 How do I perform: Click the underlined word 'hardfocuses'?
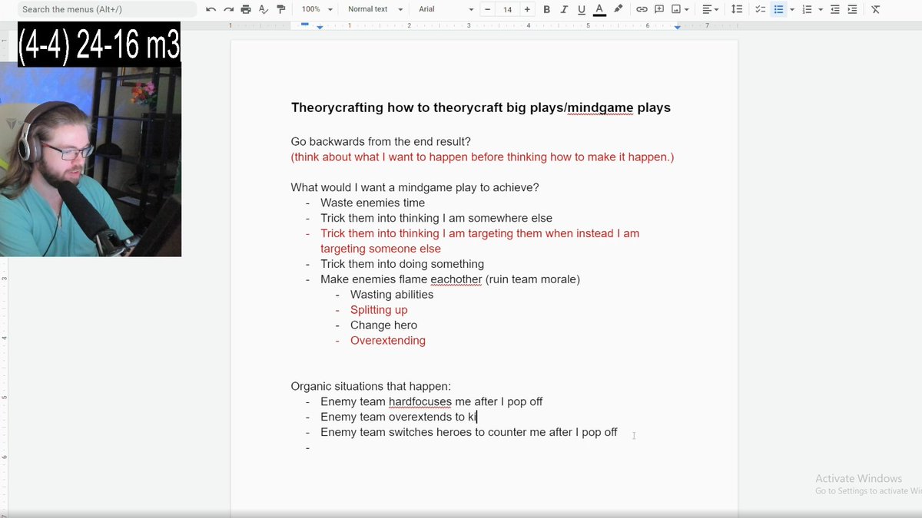[420, 401]
